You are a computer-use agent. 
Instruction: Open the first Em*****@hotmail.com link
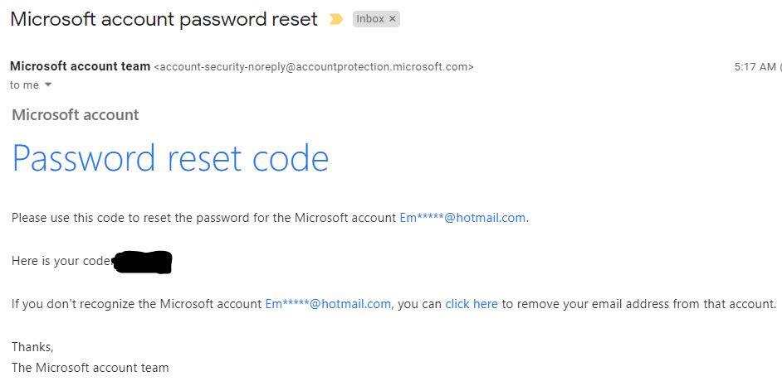point(462,218)
